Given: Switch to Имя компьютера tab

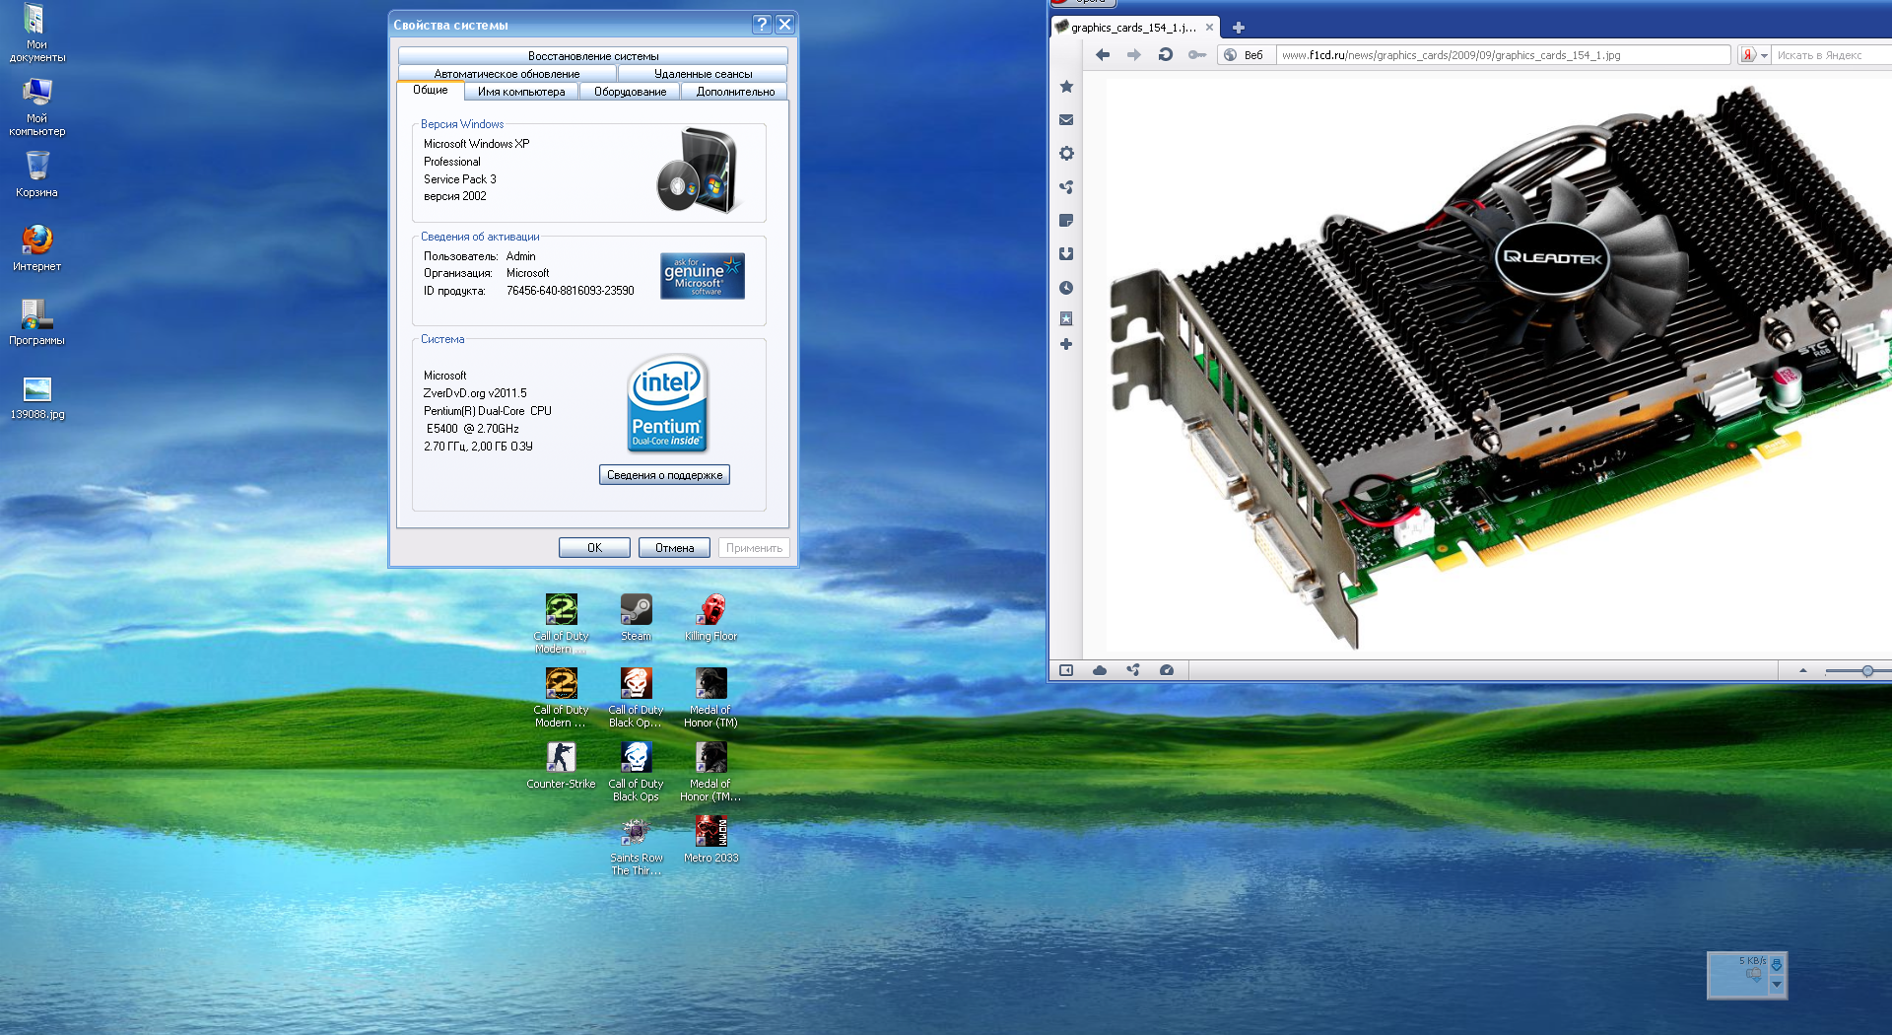Looking at the screenshot, I should coord(521,92).
